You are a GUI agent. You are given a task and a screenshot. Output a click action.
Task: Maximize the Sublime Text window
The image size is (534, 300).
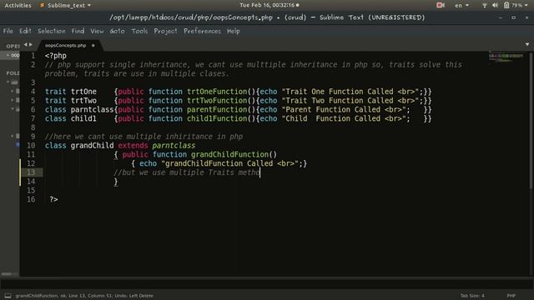pos(514,17)
